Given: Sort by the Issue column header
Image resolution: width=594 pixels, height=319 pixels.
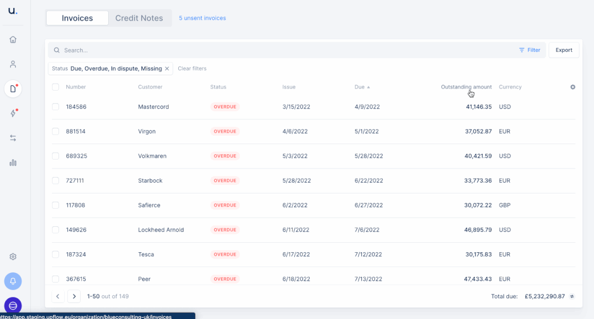Looking at the screenshot, I should 289,87.
